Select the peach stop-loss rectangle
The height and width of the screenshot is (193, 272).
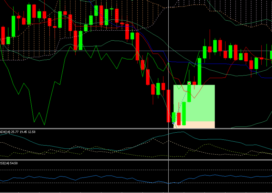click(x=194, y=125)
